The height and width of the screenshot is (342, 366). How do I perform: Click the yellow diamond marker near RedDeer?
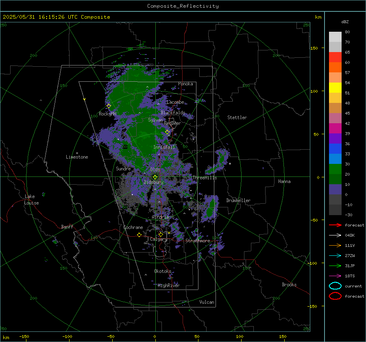(x=168, y=132)
